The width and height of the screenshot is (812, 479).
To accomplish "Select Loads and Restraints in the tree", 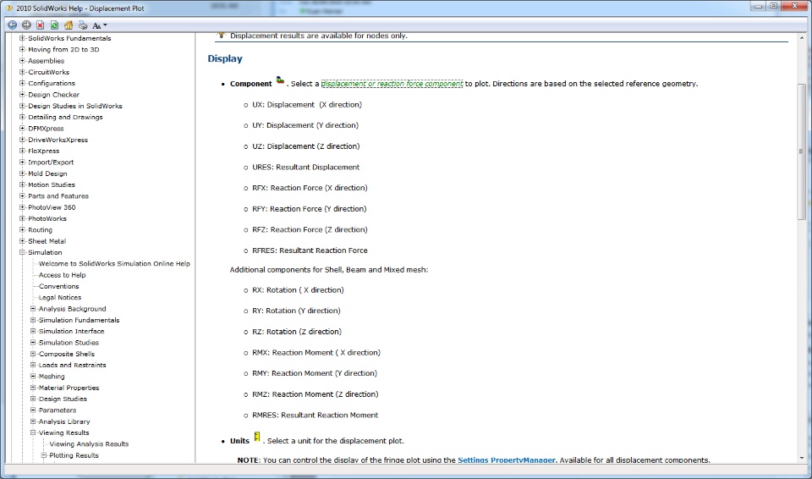I will pyautogui.click(x=73, y=365).
